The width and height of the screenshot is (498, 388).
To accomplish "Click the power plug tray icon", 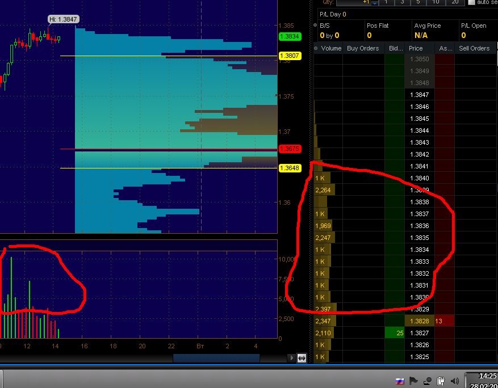I will 441,381.
